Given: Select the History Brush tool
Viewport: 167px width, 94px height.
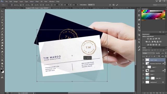Looking at the screenshot, I should [x=2, y=37].
